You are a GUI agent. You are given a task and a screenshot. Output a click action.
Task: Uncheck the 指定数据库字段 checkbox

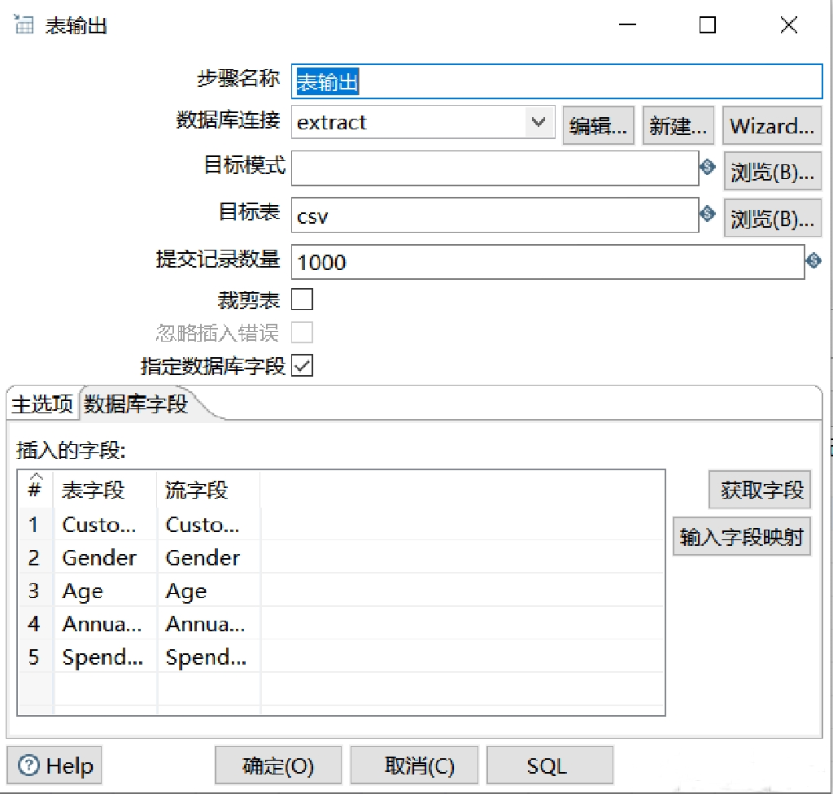(x=302, y=366)
